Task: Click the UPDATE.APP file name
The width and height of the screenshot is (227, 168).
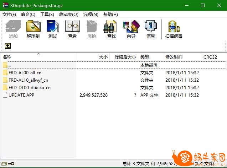Action: pos(21,95)
